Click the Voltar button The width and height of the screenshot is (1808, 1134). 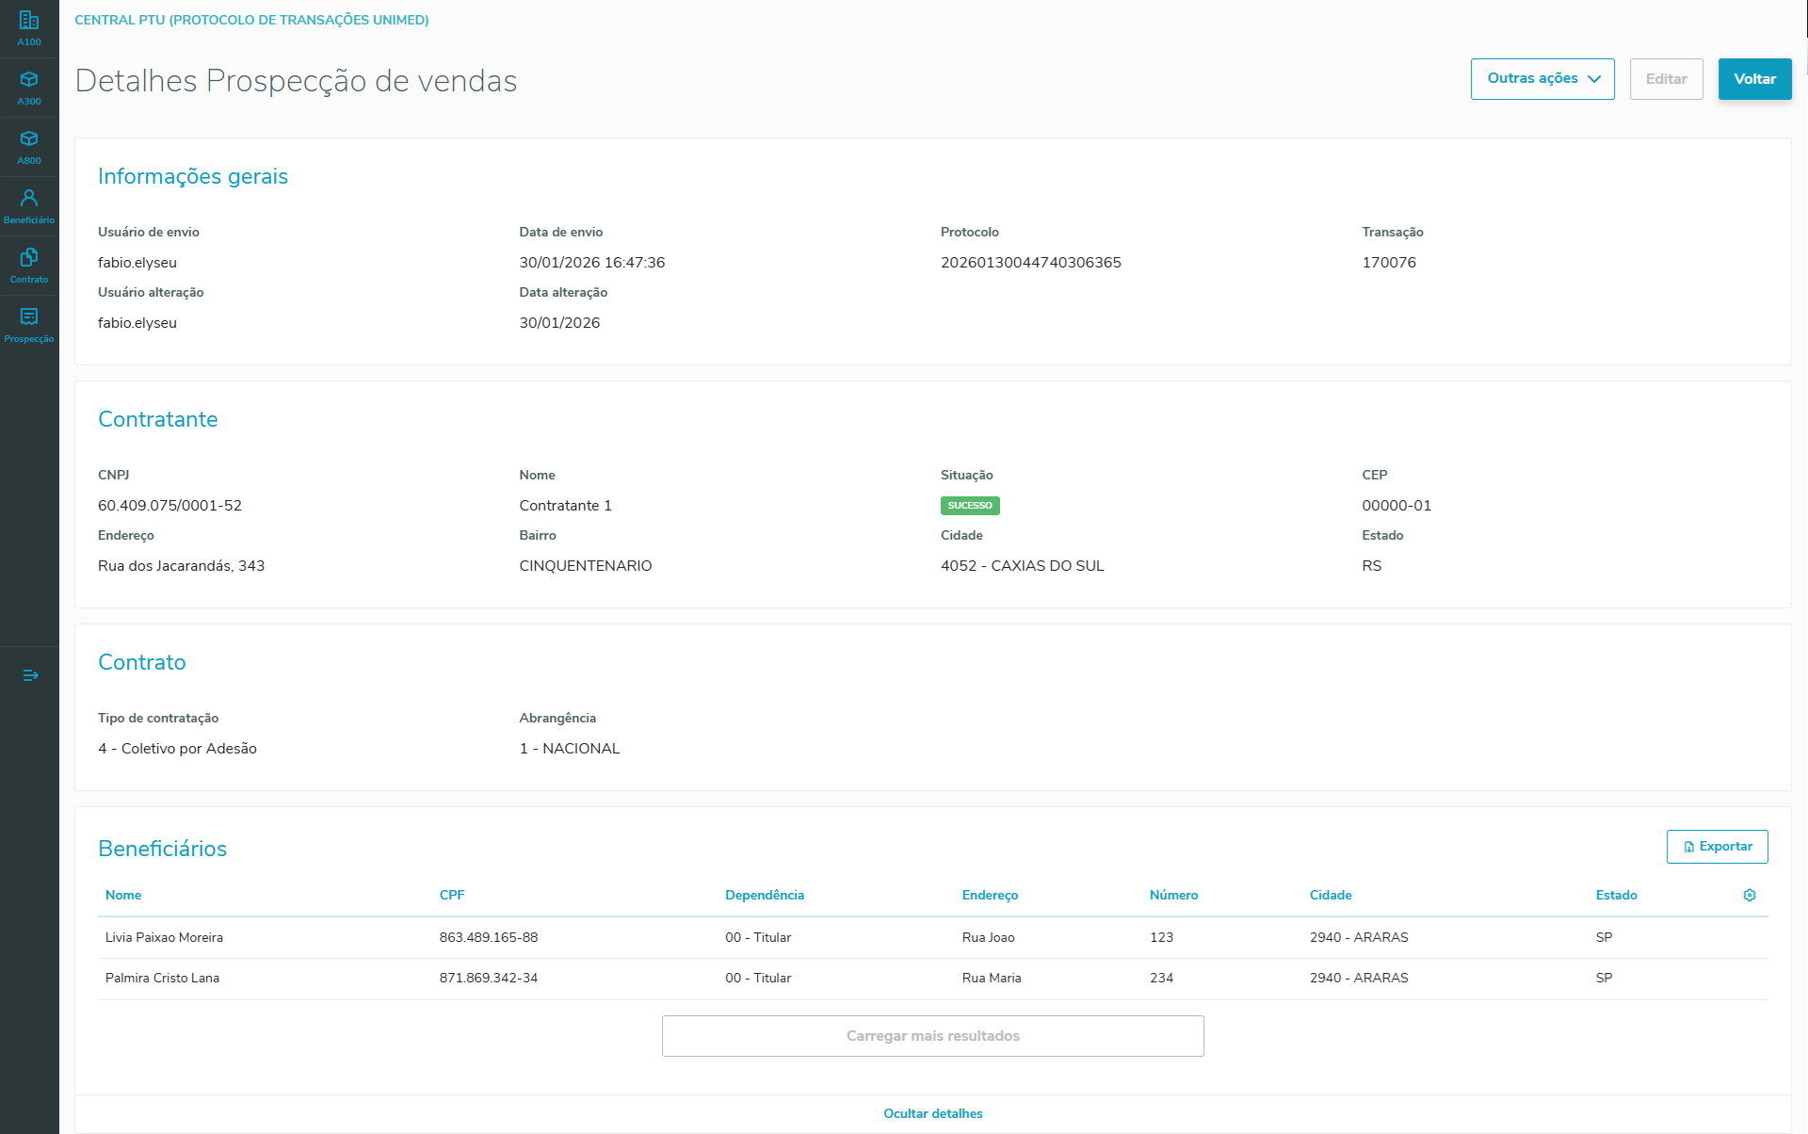pyautogui.click(x=1754, y=79)
